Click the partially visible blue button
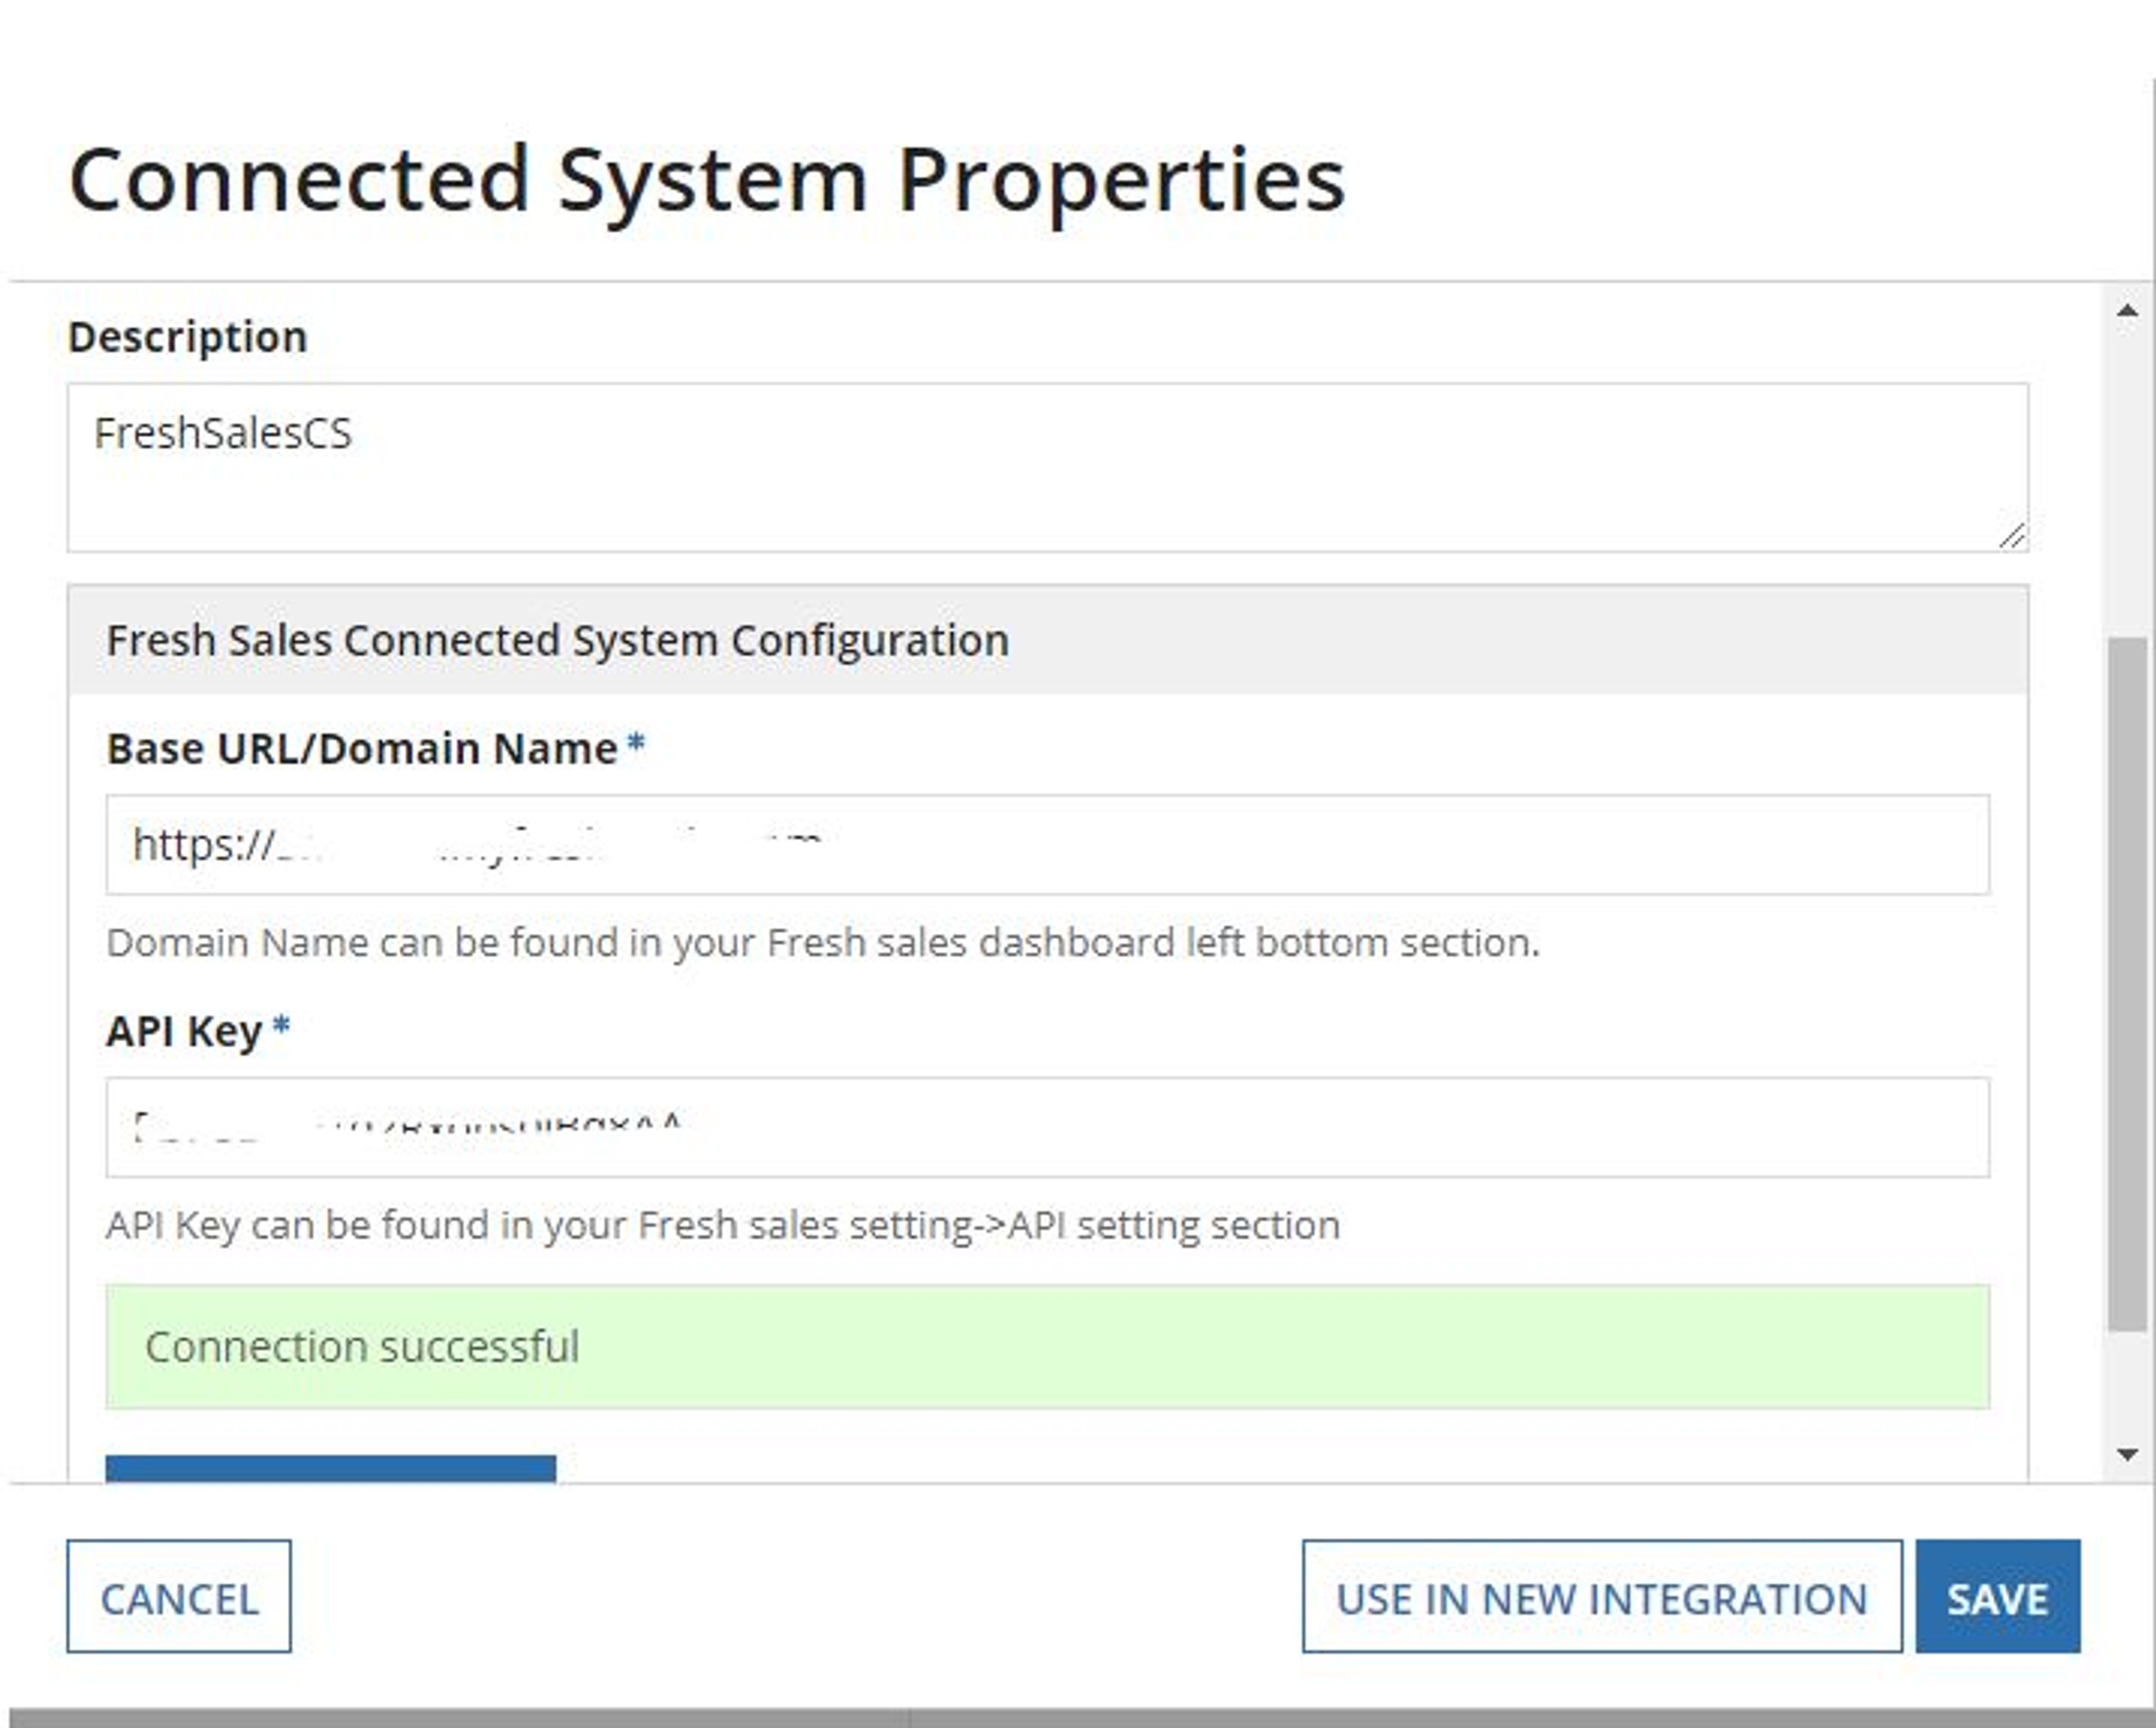Viewport: 2156px width, 1728px height. click(331, 1468)
